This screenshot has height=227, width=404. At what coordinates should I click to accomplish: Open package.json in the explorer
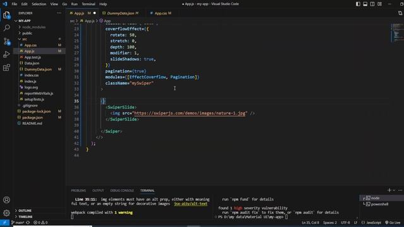point(39,117)
